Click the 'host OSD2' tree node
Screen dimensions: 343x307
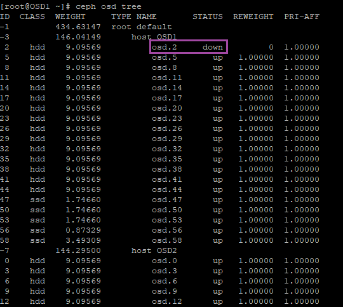[x=154, y=250]
